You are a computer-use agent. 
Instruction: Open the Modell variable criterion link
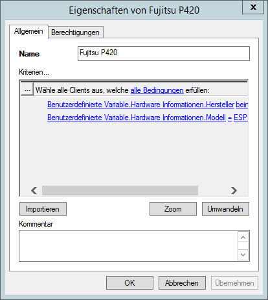click(137, 118)
